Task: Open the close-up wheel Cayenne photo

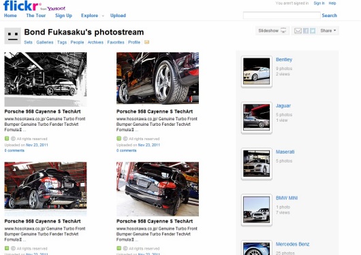Action: (x=158, y=78)
